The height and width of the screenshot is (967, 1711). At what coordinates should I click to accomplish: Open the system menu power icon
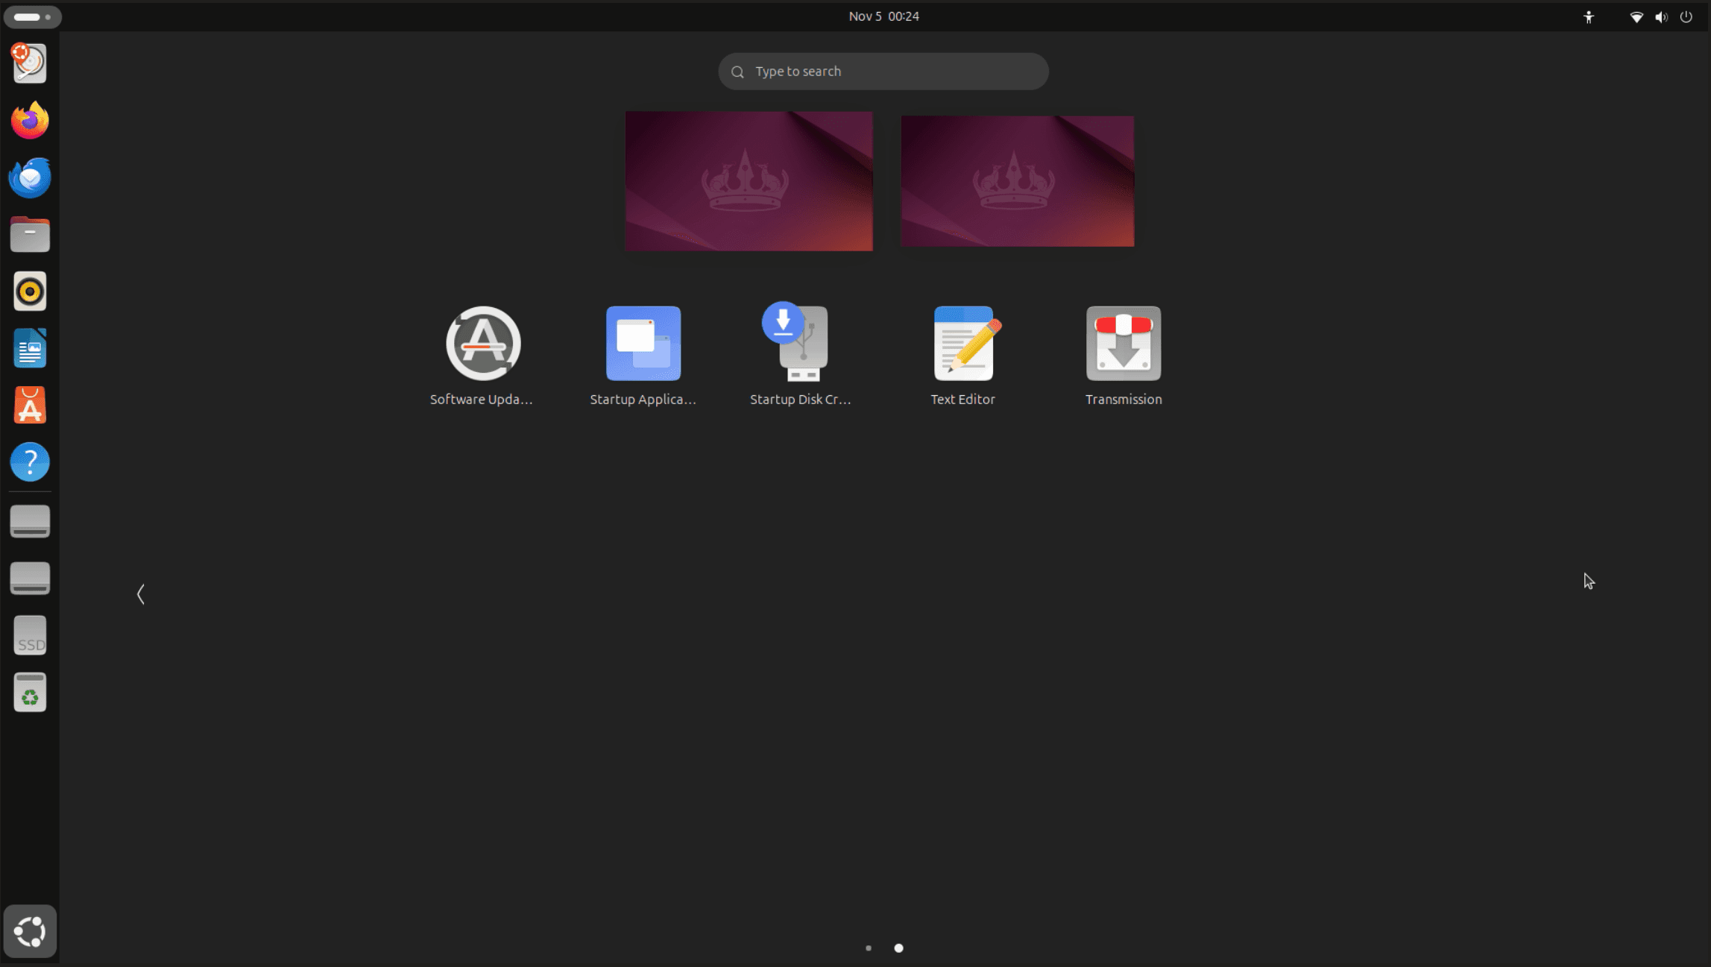click(x=1686, y=16)
